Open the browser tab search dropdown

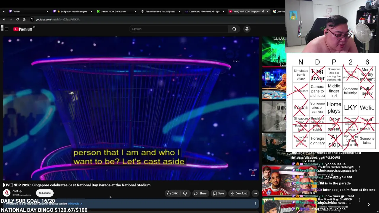click(x=4, y=12)
